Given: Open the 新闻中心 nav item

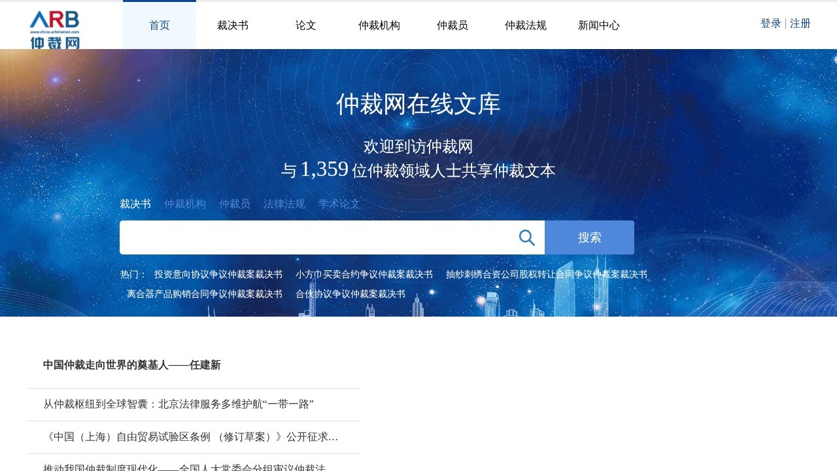Looking at the screenshot, I should point(599,26).
